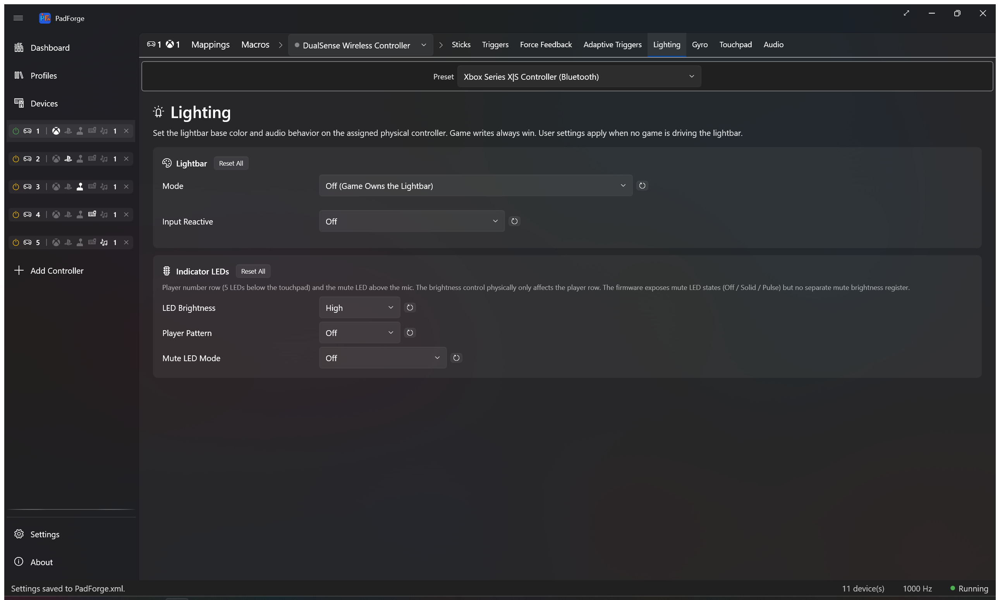Screen dimensions: 1000x600
Task: Switch to the Macros tab
Action: (255, 45)
